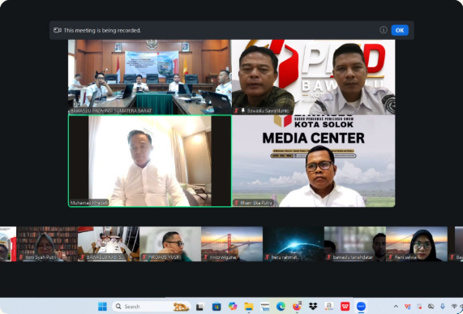This screenshot has width=463, height=314.
Task: Select the Ilham Eka Putra video tile
Action: click(313, 161)
